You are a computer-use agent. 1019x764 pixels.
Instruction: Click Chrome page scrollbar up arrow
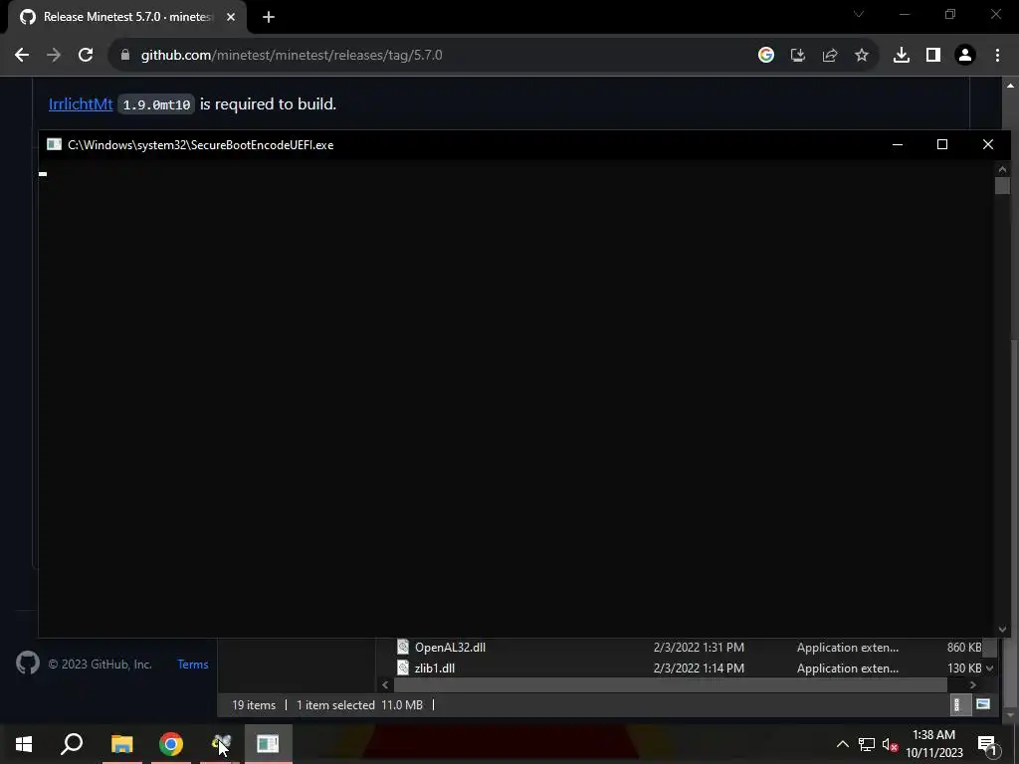tap(1011, 86)
